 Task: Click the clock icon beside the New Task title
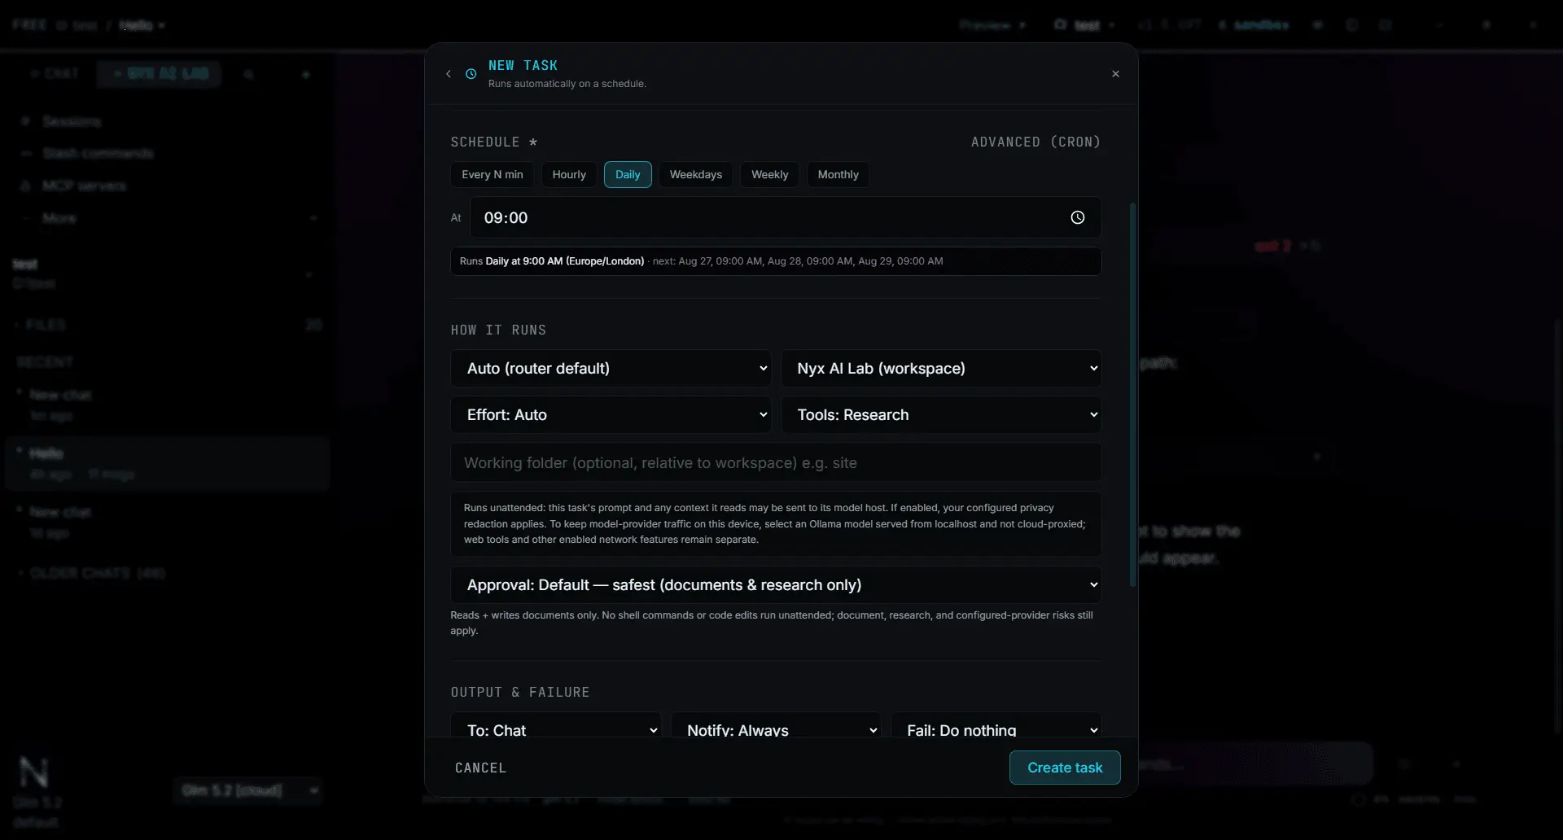471,74
